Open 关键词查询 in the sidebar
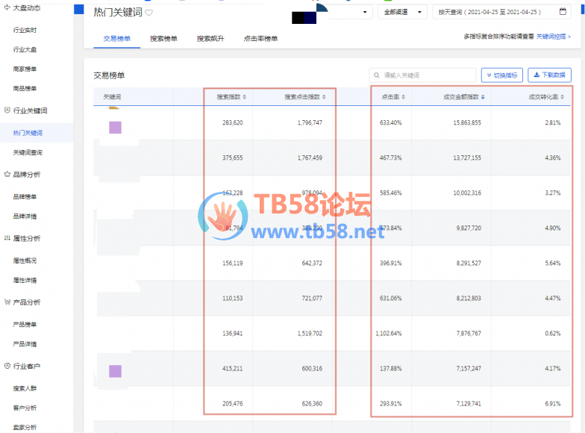The image size is (585, 433). click(x=28, y=152)
